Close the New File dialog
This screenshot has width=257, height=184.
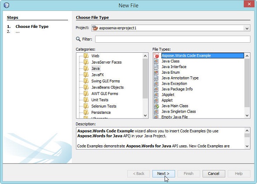pos(249,4)
